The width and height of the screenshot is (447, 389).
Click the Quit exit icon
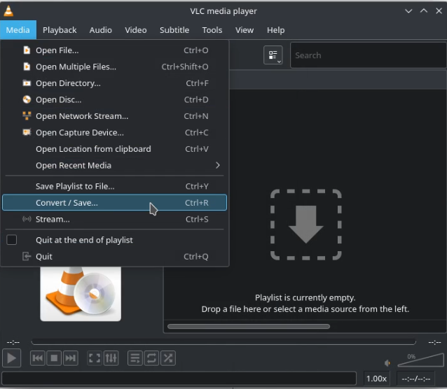point(27,256)
